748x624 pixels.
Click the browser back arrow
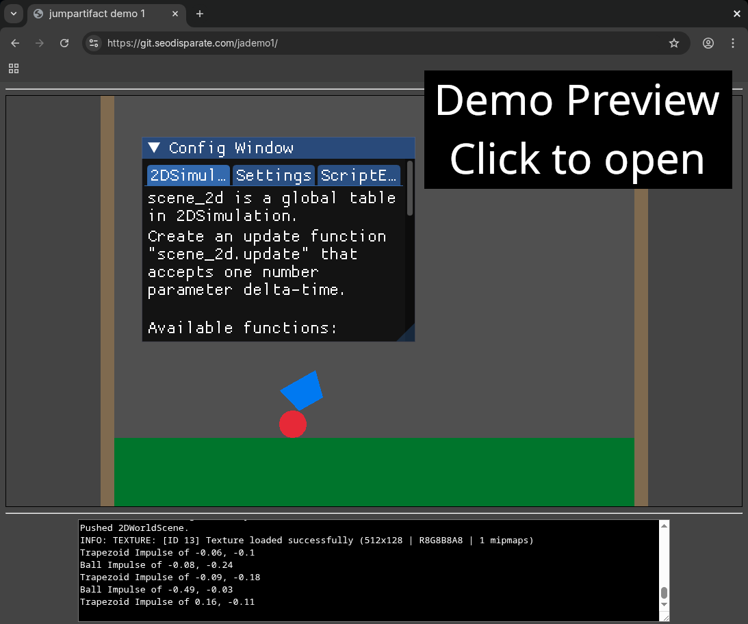(x=15, y=43)
